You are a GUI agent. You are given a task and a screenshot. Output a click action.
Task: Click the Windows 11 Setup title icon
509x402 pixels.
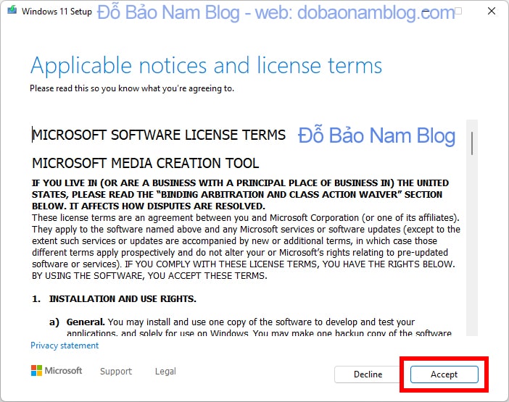[12, 10]
